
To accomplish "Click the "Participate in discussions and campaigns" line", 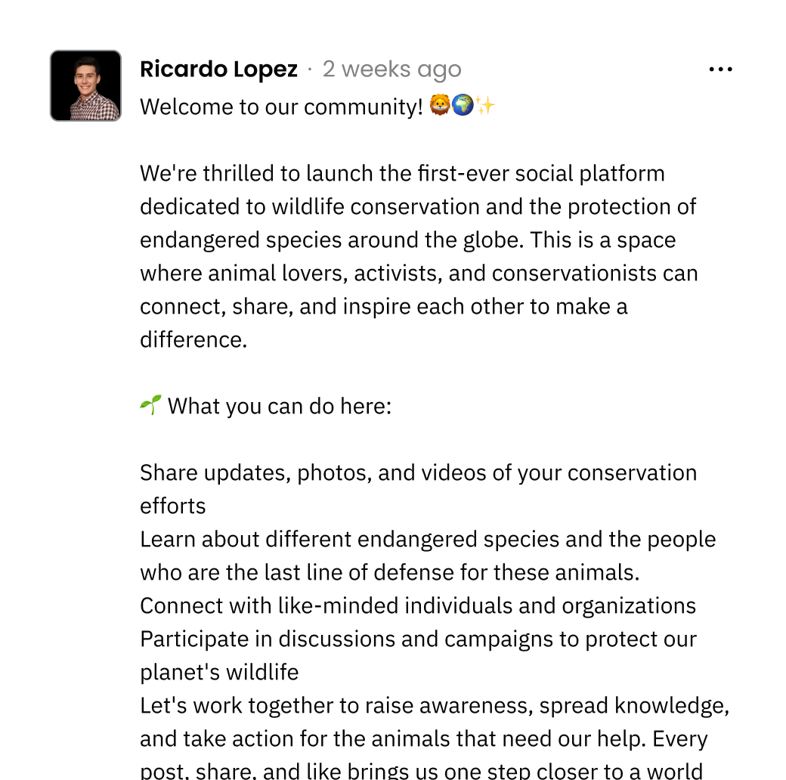I will [418, 639].
